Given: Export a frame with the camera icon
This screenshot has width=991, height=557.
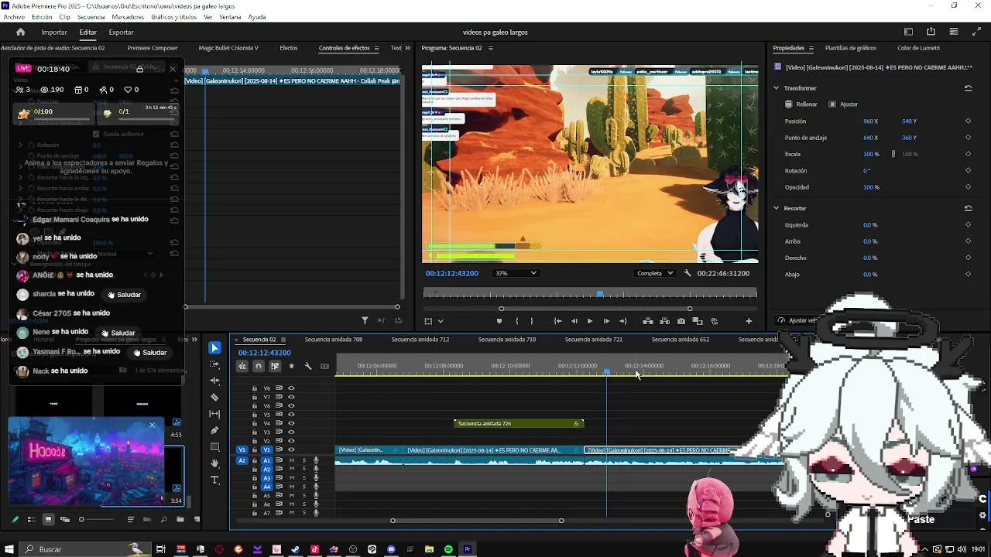Looking at the screenshot, I should pyautogui.click(x=681, y=321).
